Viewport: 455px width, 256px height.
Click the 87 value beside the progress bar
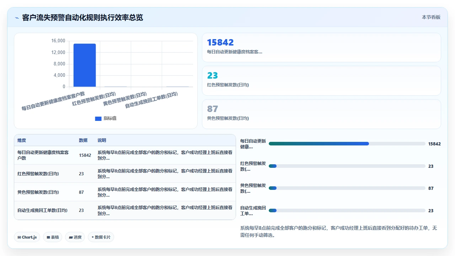click(431, 188)
